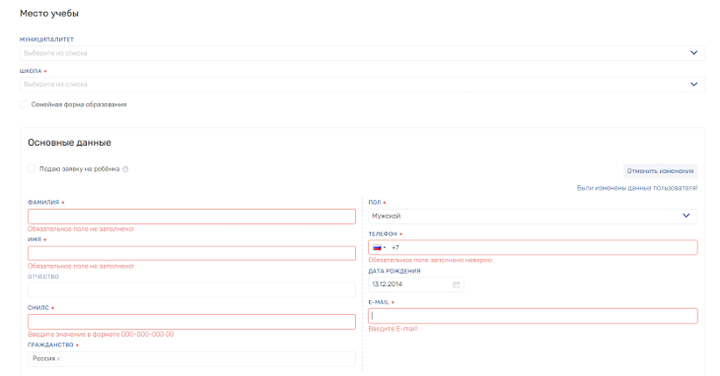Click the date field showing 13.12.2014
This screenshot has width=720, height=376.
[415, 284]
